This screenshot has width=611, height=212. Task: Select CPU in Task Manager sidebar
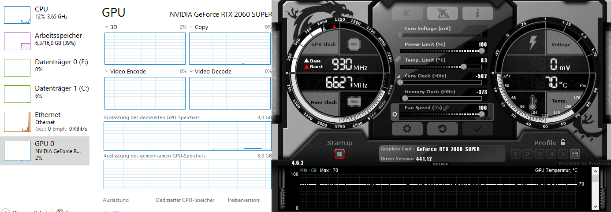tap(45, 15)
